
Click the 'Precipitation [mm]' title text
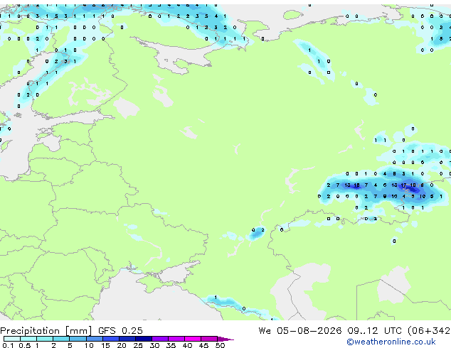(x=46, y=331)
